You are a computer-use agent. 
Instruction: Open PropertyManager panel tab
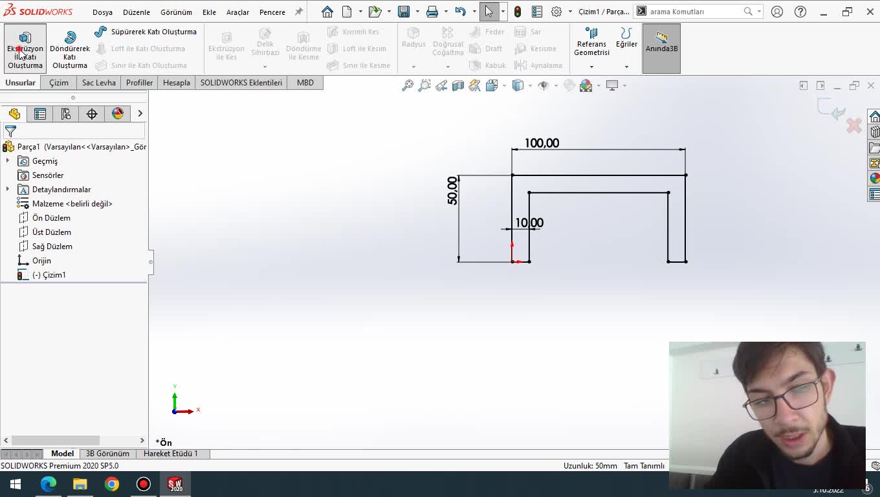pyautogui.click(x=40, y=114)
